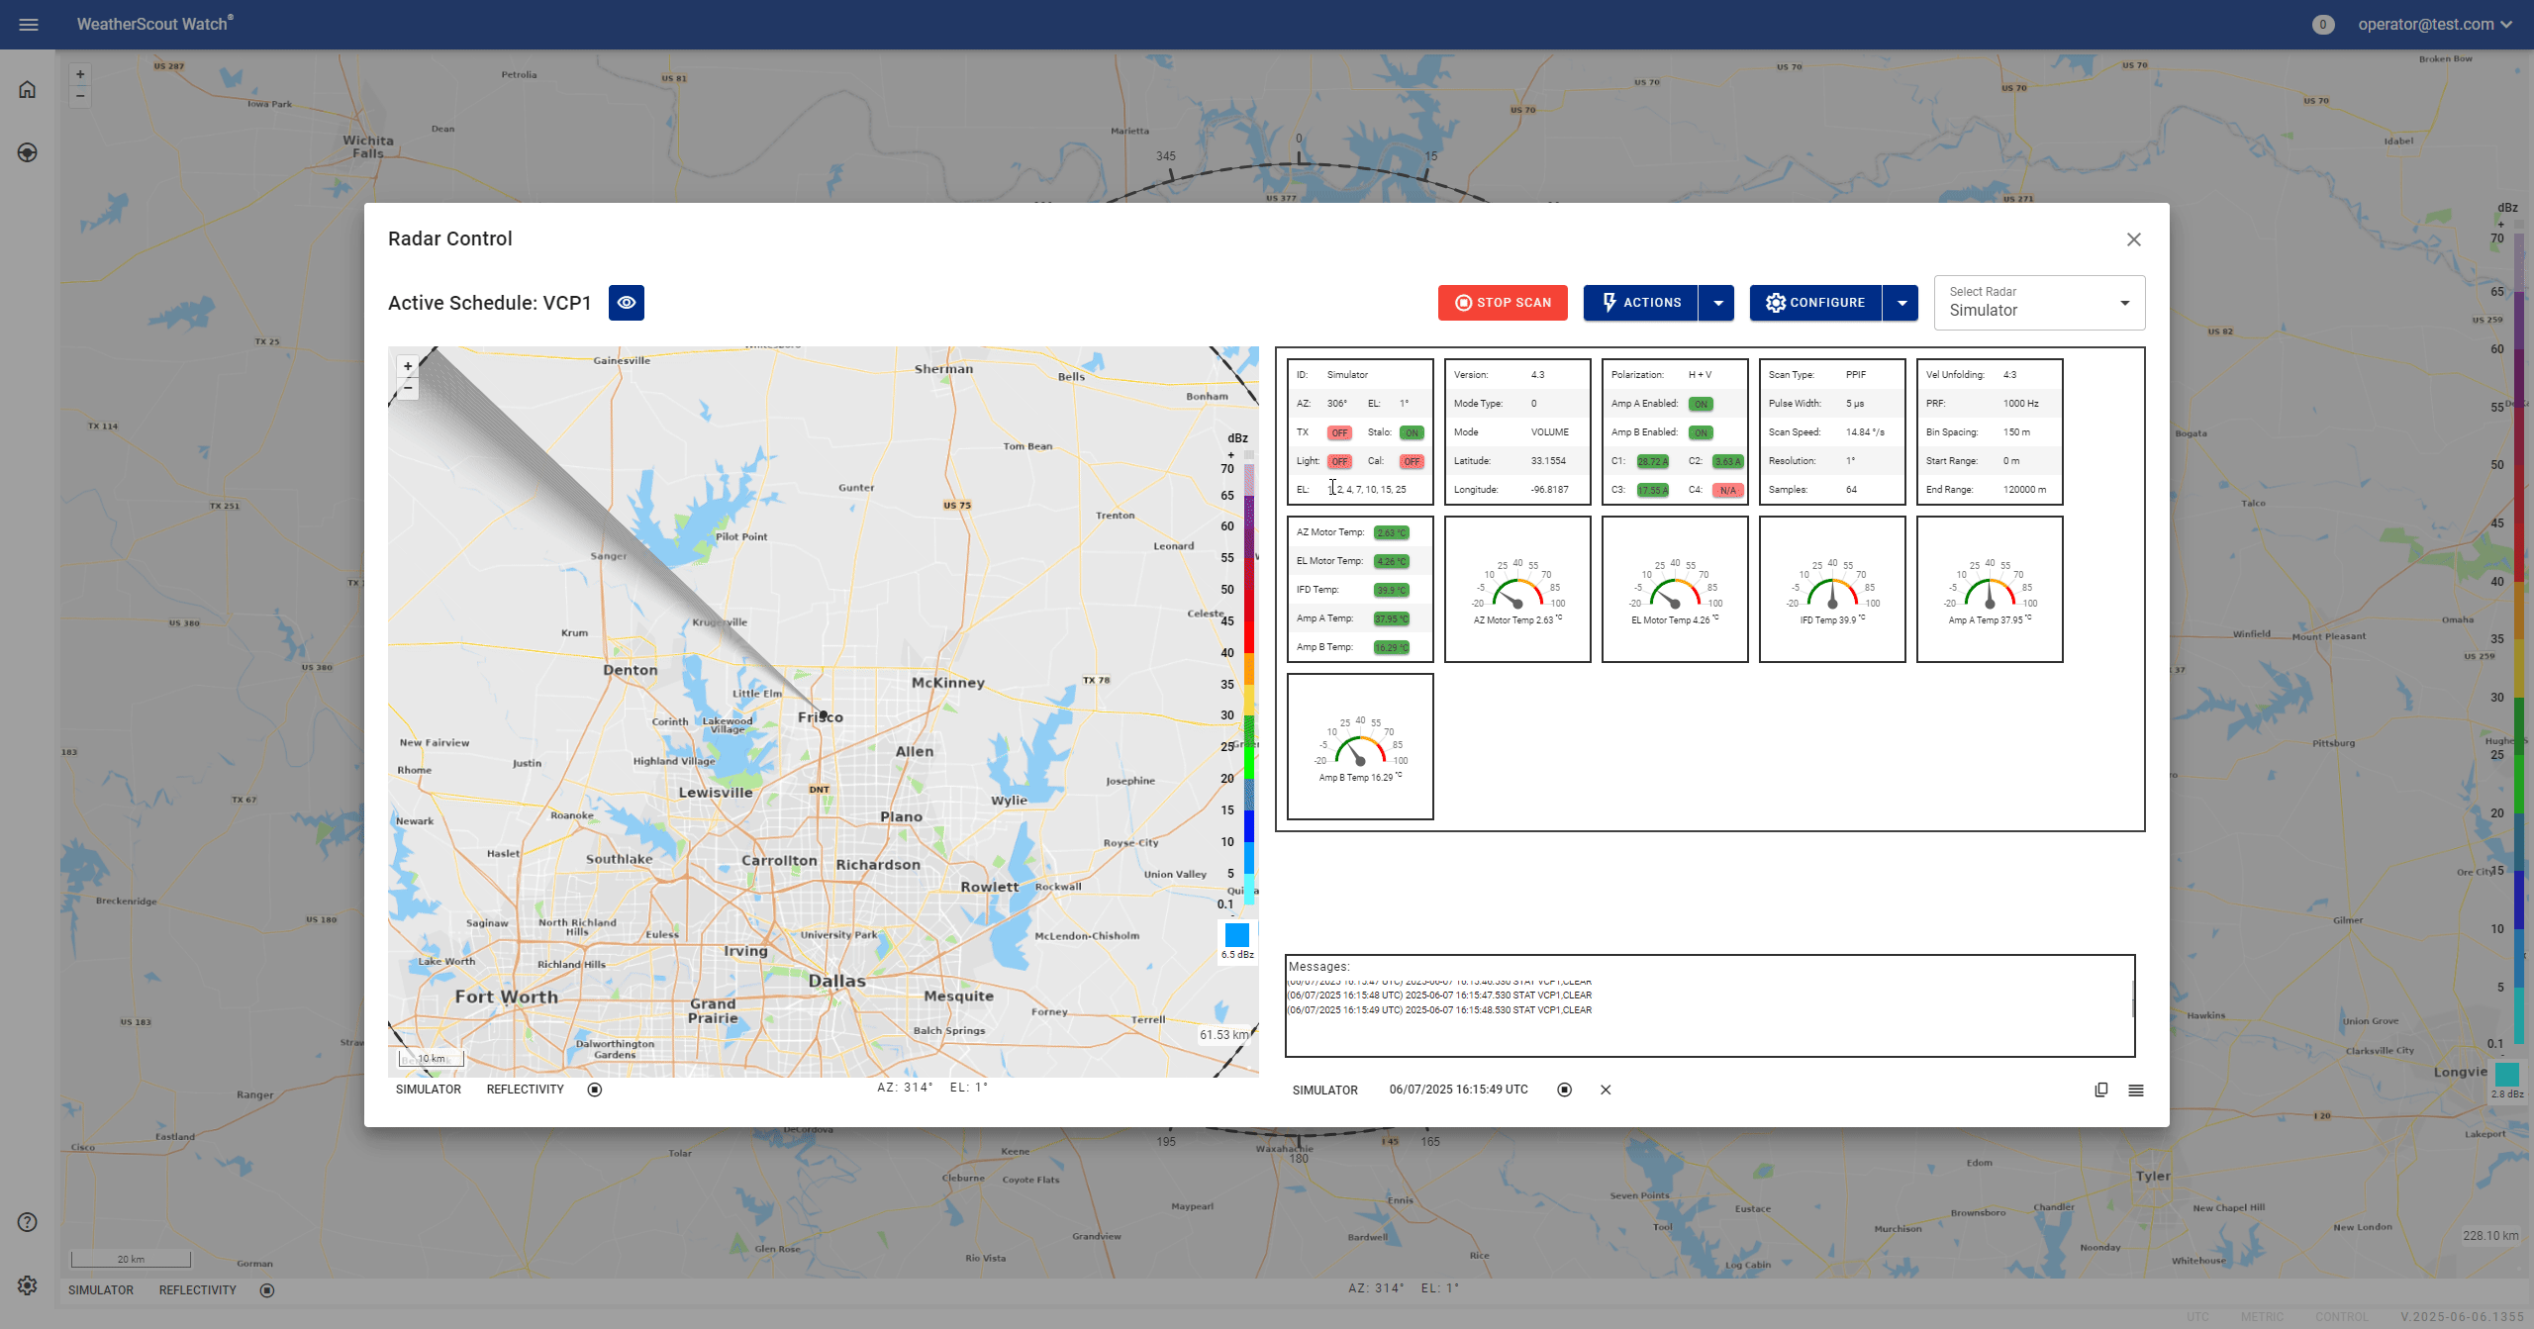Expand the Actions dropdown arrow
2534x1329 pixels.
[x=1717, y=303]
